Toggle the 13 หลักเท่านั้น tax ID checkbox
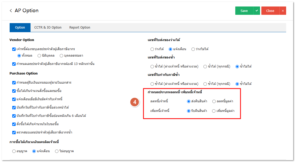Viewport: 295px width, 162px height. tap(14, 64)
